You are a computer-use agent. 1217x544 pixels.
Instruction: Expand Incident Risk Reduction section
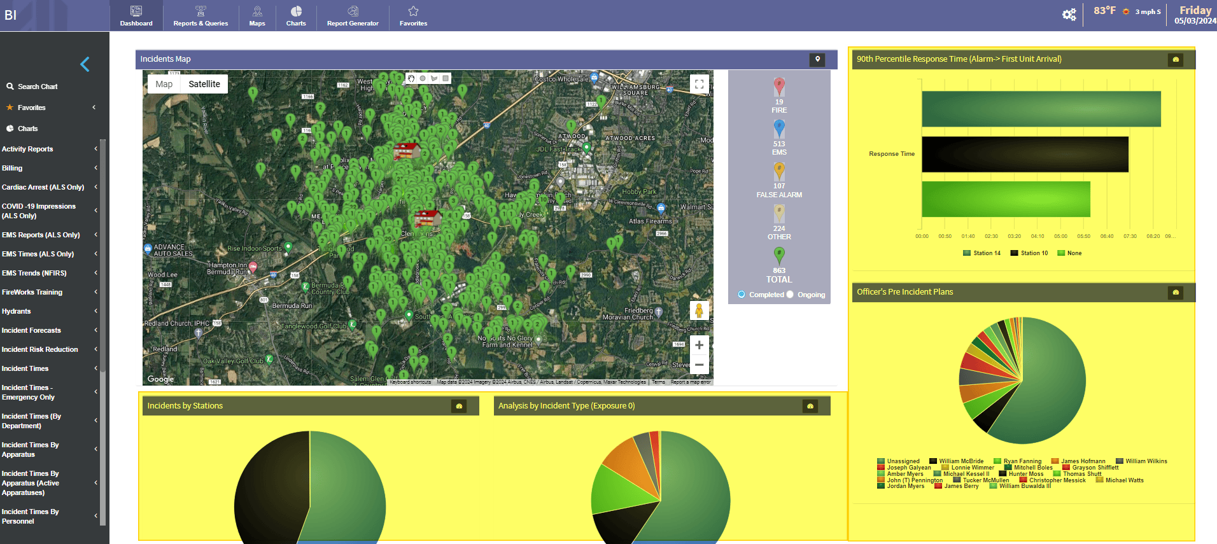pyautogui.click(x=50, y=349)
